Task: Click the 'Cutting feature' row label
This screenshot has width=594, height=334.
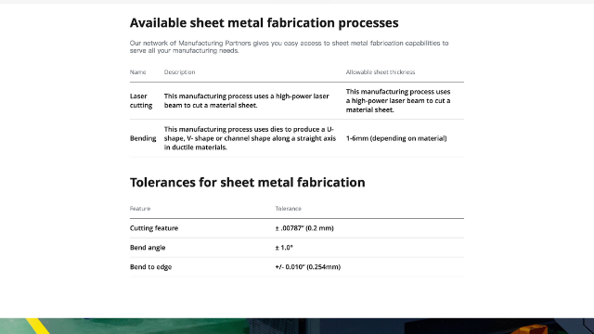Action: 154,228
